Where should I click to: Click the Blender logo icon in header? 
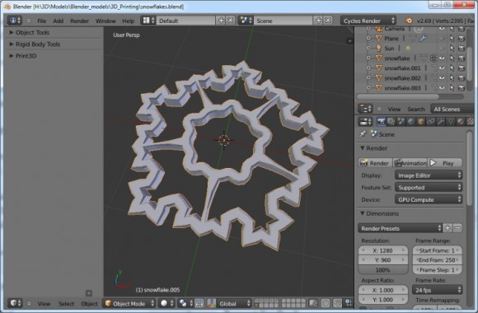tap(409, 21)
